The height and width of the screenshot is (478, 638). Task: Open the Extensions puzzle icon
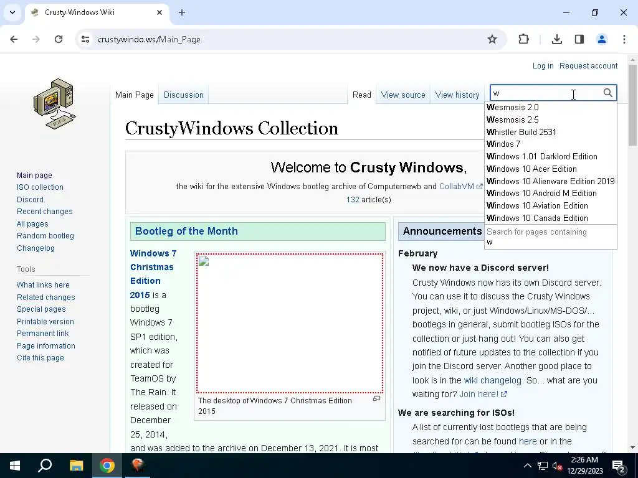[x=523, y=39]
